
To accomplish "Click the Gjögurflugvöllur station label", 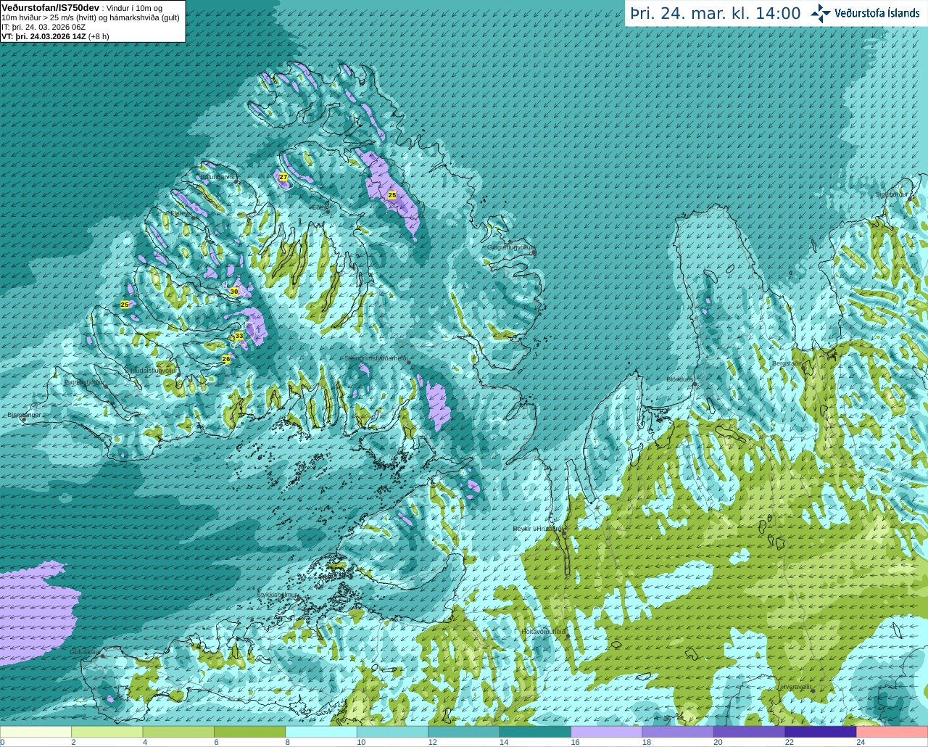I will click(510, 247).
